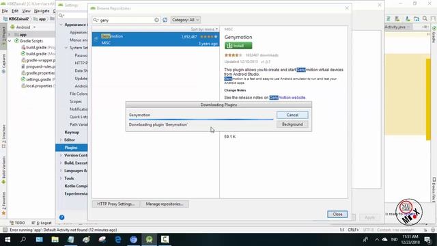
Task: Focus the plugin search field containing 'geny'
Action: [x=126, y=20]
